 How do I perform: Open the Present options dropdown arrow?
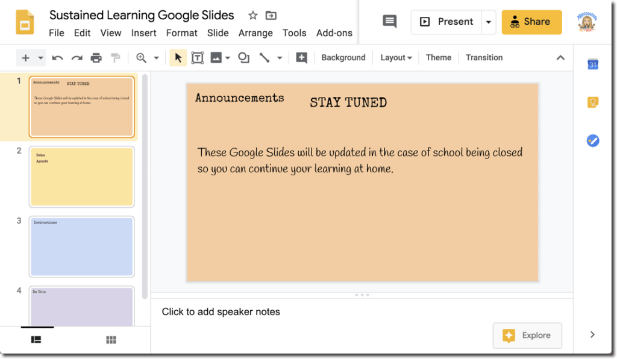(x=488, y=22)
